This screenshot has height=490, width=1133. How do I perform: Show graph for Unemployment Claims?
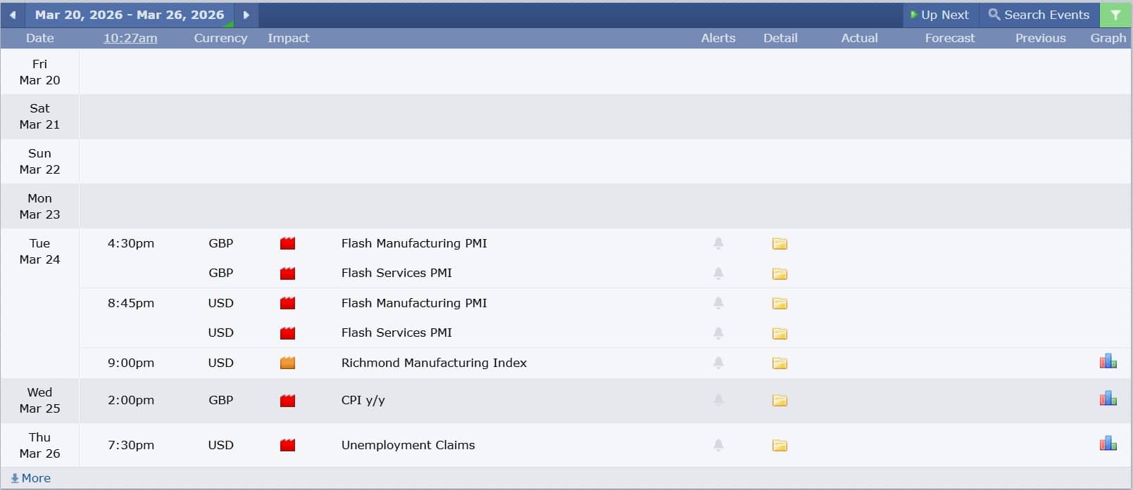tap(1108, 444)
